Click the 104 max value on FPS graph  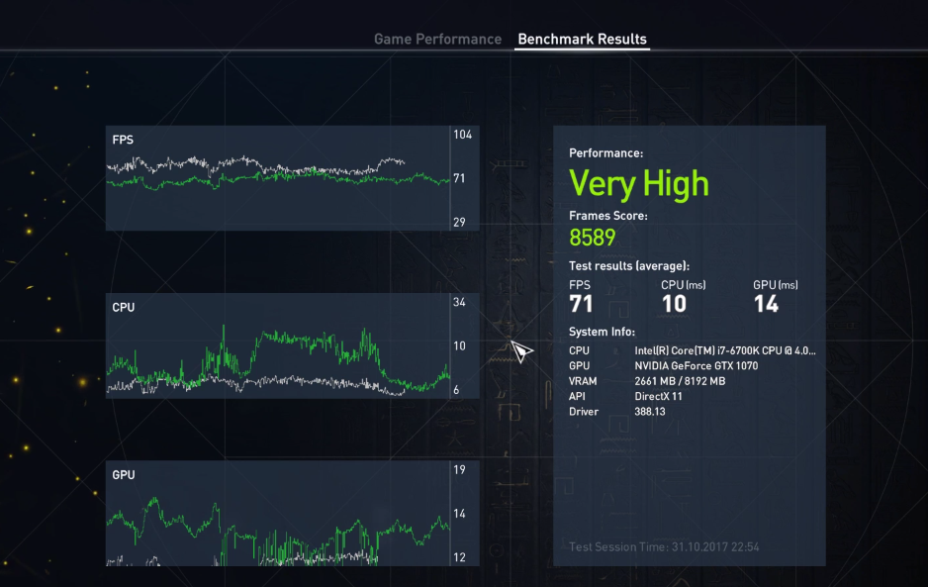pos(462,135)
